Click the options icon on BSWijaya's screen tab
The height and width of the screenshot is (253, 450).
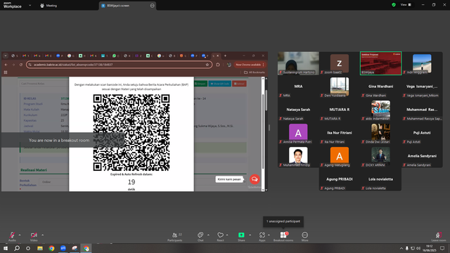152,6
